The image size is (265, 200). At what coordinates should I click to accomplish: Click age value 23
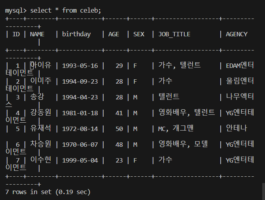click(x=119, y=161)
